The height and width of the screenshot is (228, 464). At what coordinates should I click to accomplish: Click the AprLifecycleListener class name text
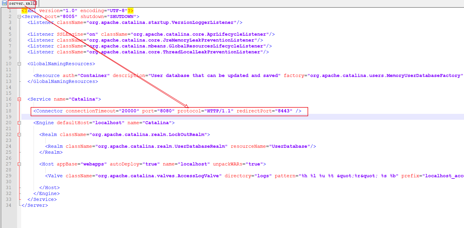[237, 34]
